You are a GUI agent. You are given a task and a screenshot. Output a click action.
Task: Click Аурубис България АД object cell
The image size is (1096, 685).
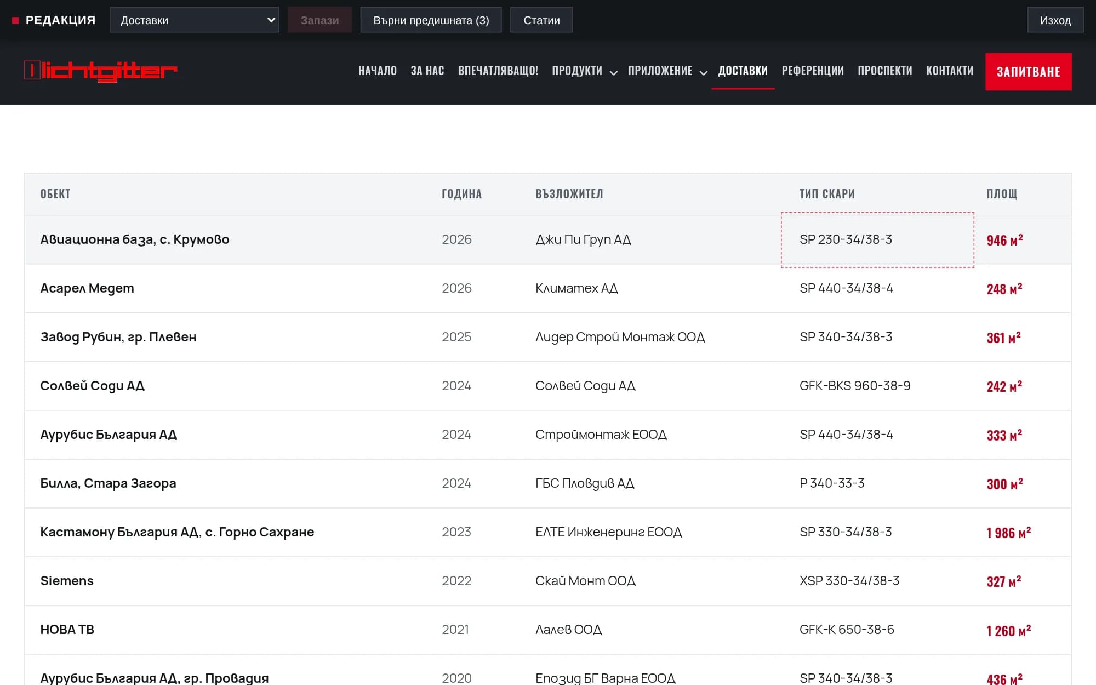(x=109, y=435)
